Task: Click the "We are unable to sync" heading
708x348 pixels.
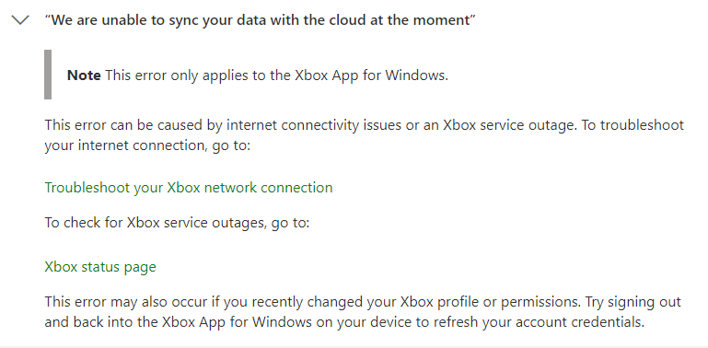Action: click(260, 20)
